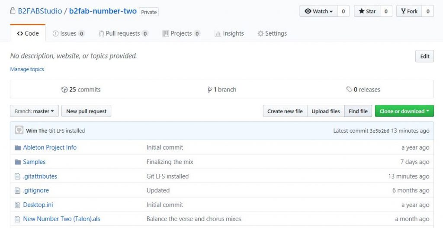Open the Samples folder
Image resolution: width=443 pixels, height=228 pixels.
pos(34,162)
